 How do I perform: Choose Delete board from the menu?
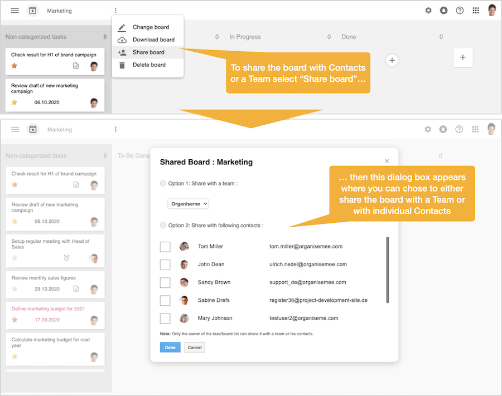(147, 64)
